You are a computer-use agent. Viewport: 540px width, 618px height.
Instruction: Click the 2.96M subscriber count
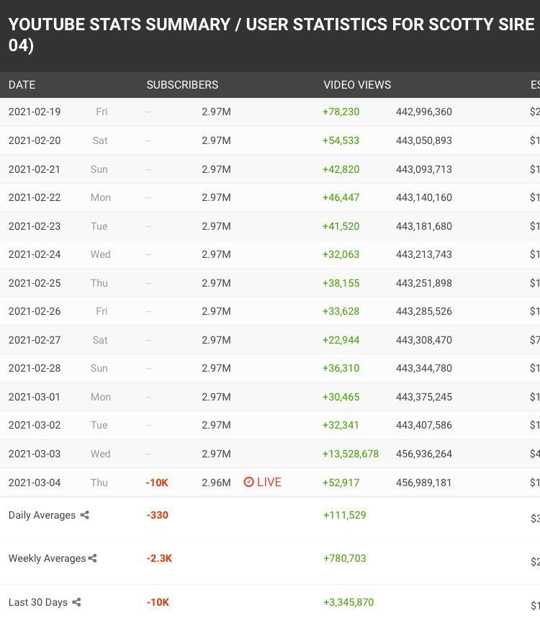point(215,483)
